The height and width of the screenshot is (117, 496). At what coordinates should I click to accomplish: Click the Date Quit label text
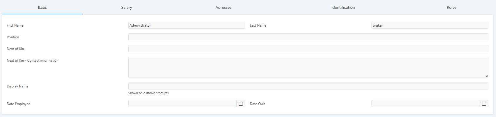[x=257, y=104]
